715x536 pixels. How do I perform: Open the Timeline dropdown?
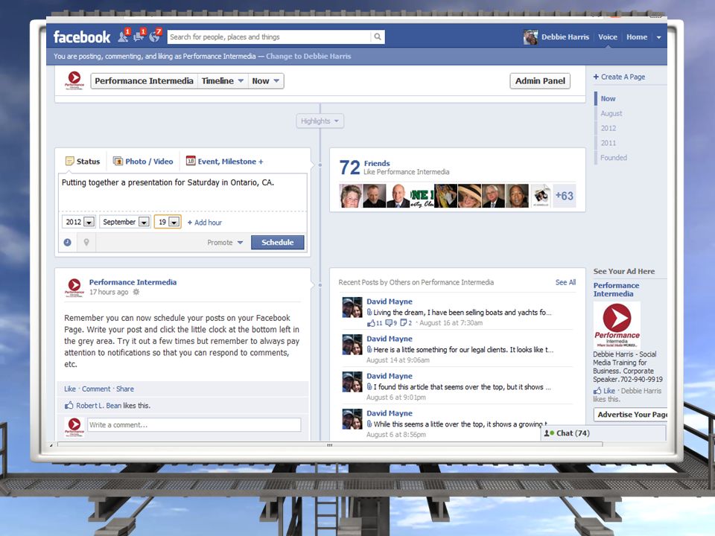[x=223, y=80]
